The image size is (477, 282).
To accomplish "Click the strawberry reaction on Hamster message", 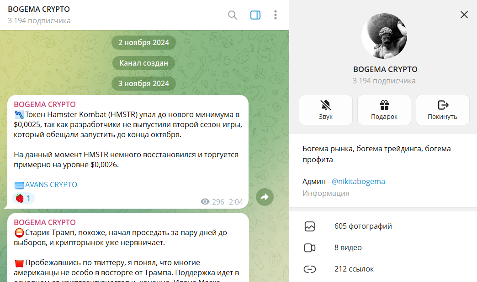I will click(23, 198).
